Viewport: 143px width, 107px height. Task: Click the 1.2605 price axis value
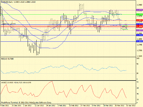(x=140, y=56)
